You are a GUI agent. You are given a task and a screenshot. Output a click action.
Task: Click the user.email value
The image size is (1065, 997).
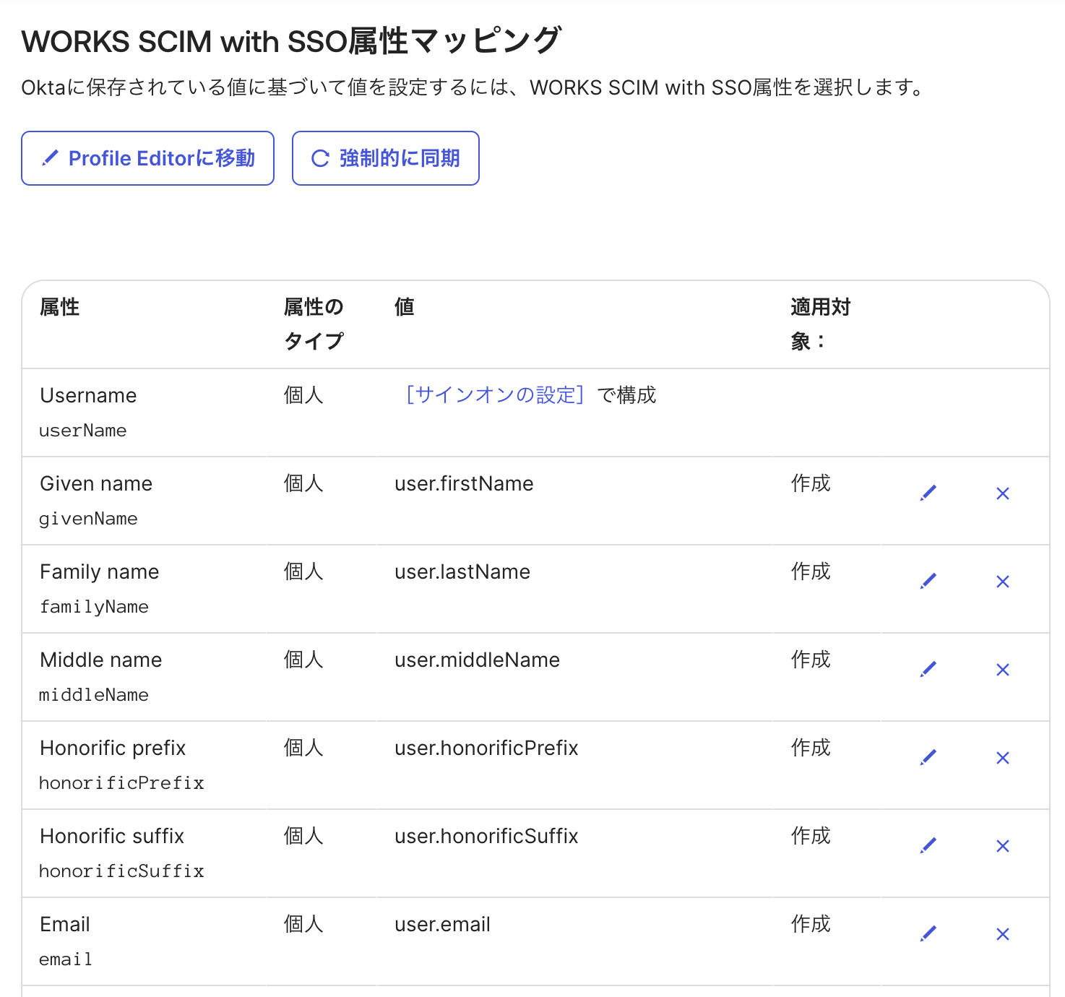pos(442,924)
